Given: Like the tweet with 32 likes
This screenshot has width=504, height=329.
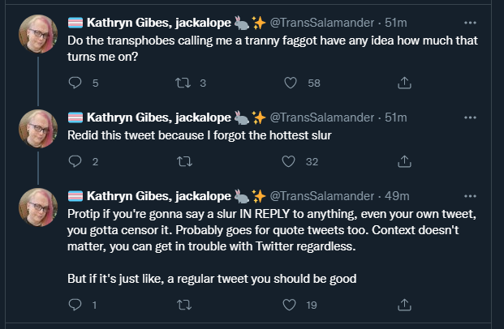Looking at the screenshot, I should [288, 161].
